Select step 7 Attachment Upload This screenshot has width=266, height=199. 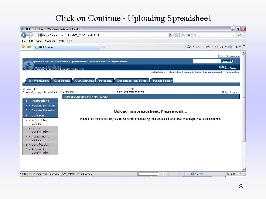[40, 138]
